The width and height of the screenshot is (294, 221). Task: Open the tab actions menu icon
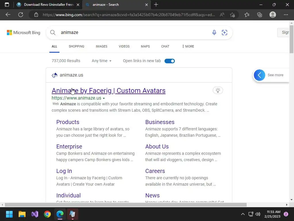point(7,5)
